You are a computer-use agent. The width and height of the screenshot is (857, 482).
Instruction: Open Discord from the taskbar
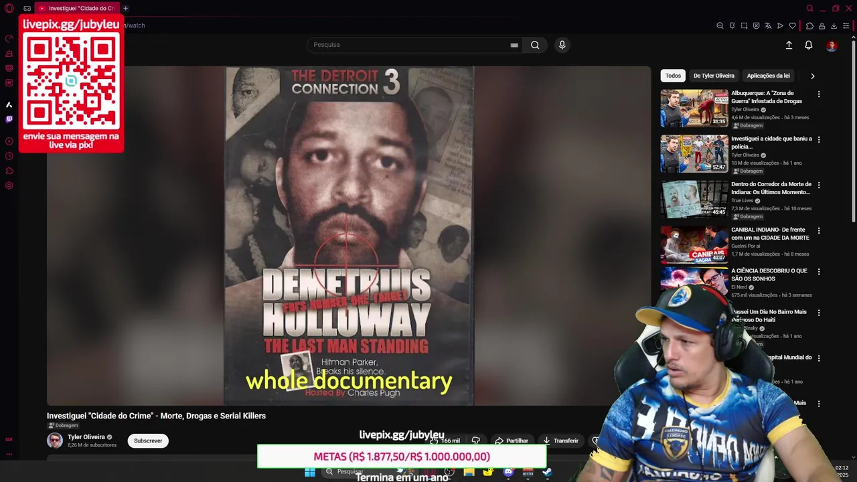point(508,472)
